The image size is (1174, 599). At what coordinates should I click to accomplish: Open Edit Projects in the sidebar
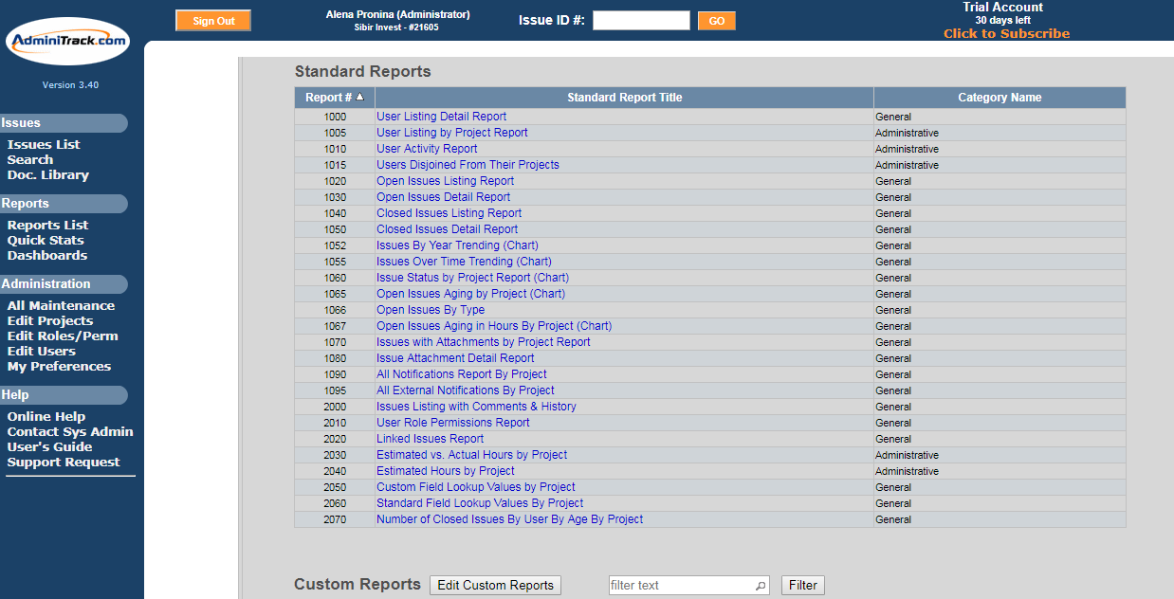tap(50, 321)
